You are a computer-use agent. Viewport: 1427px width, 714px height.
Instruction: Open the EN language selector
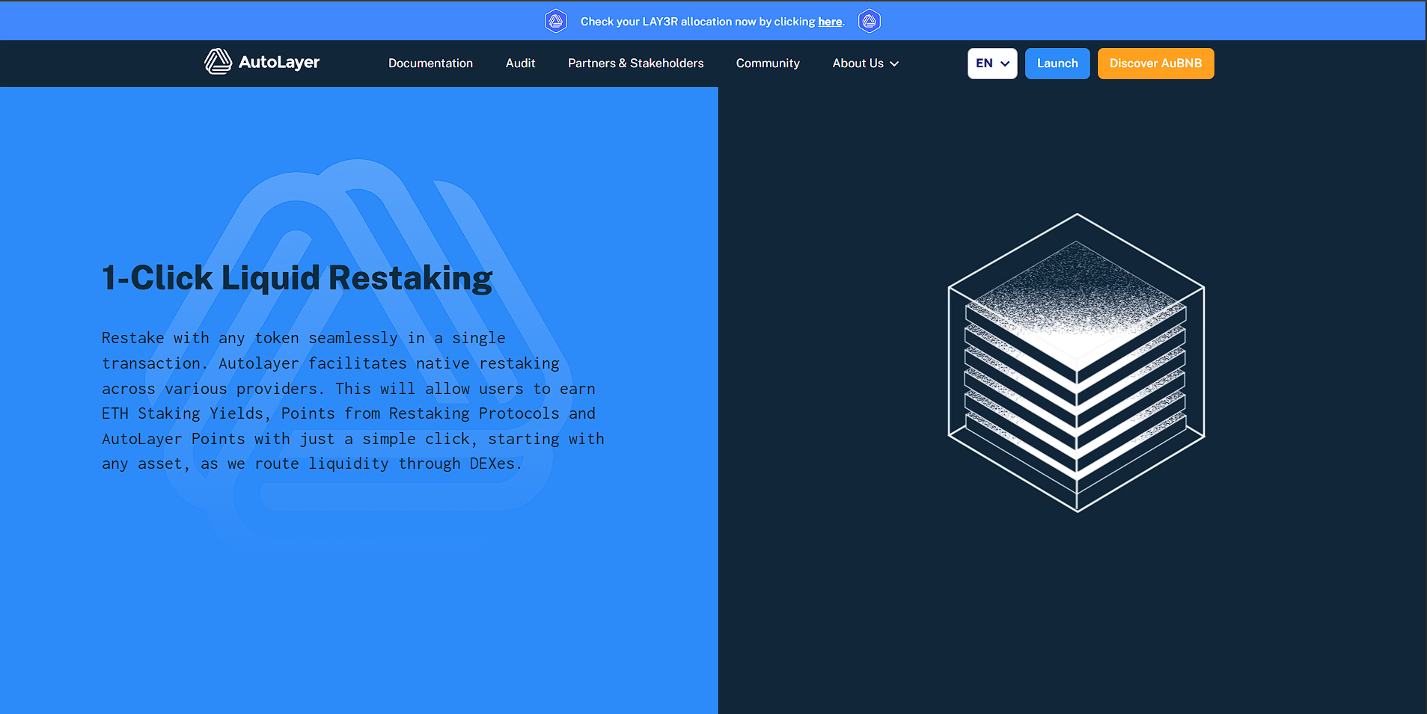coord(992,64)
